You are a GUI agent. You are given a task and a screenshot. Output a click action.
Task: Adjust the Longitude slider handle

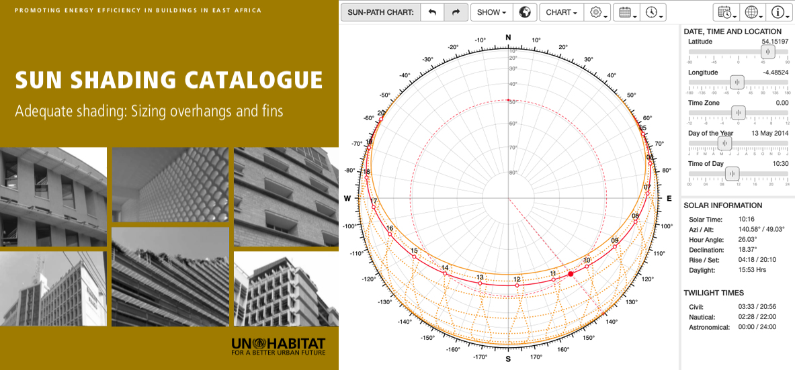737,82
